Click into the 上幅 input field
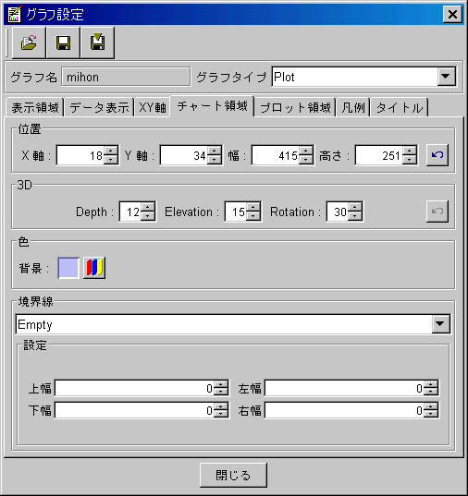Screen dimensions: 468x496 click(135, 388)
